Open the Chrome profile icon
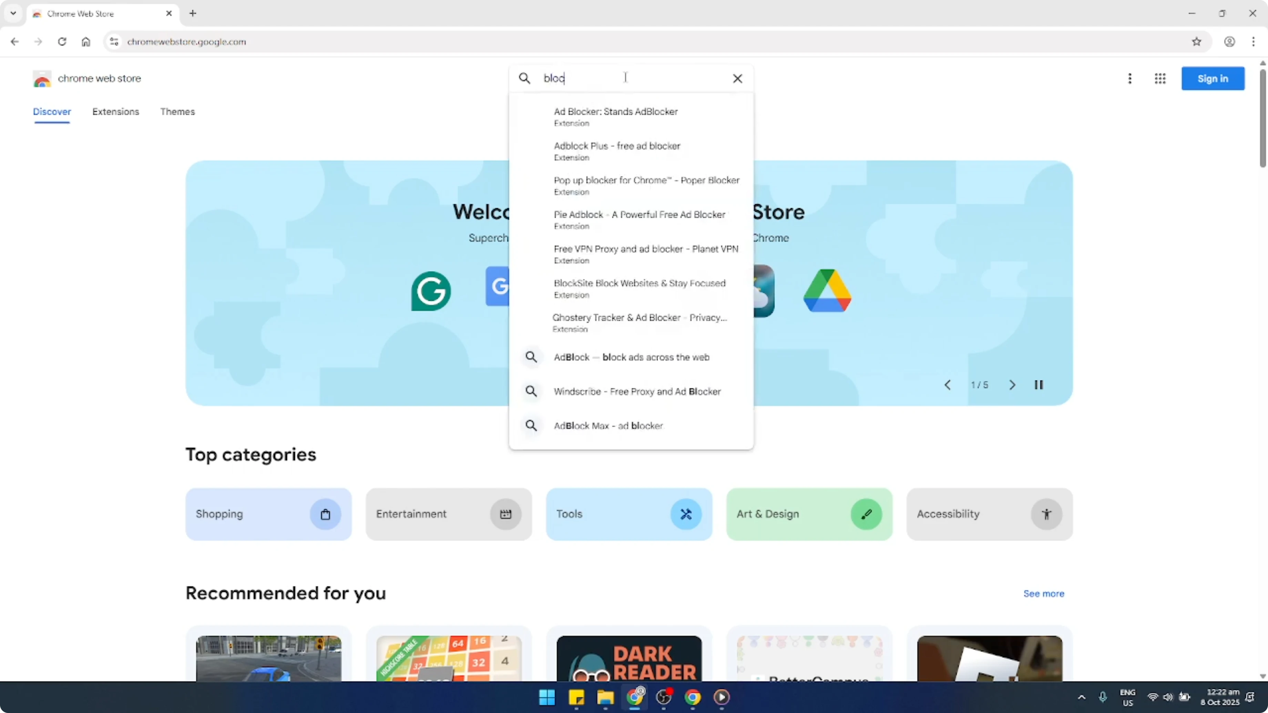This screenshot has width=1268, height=713. (x=1229, y=42)
